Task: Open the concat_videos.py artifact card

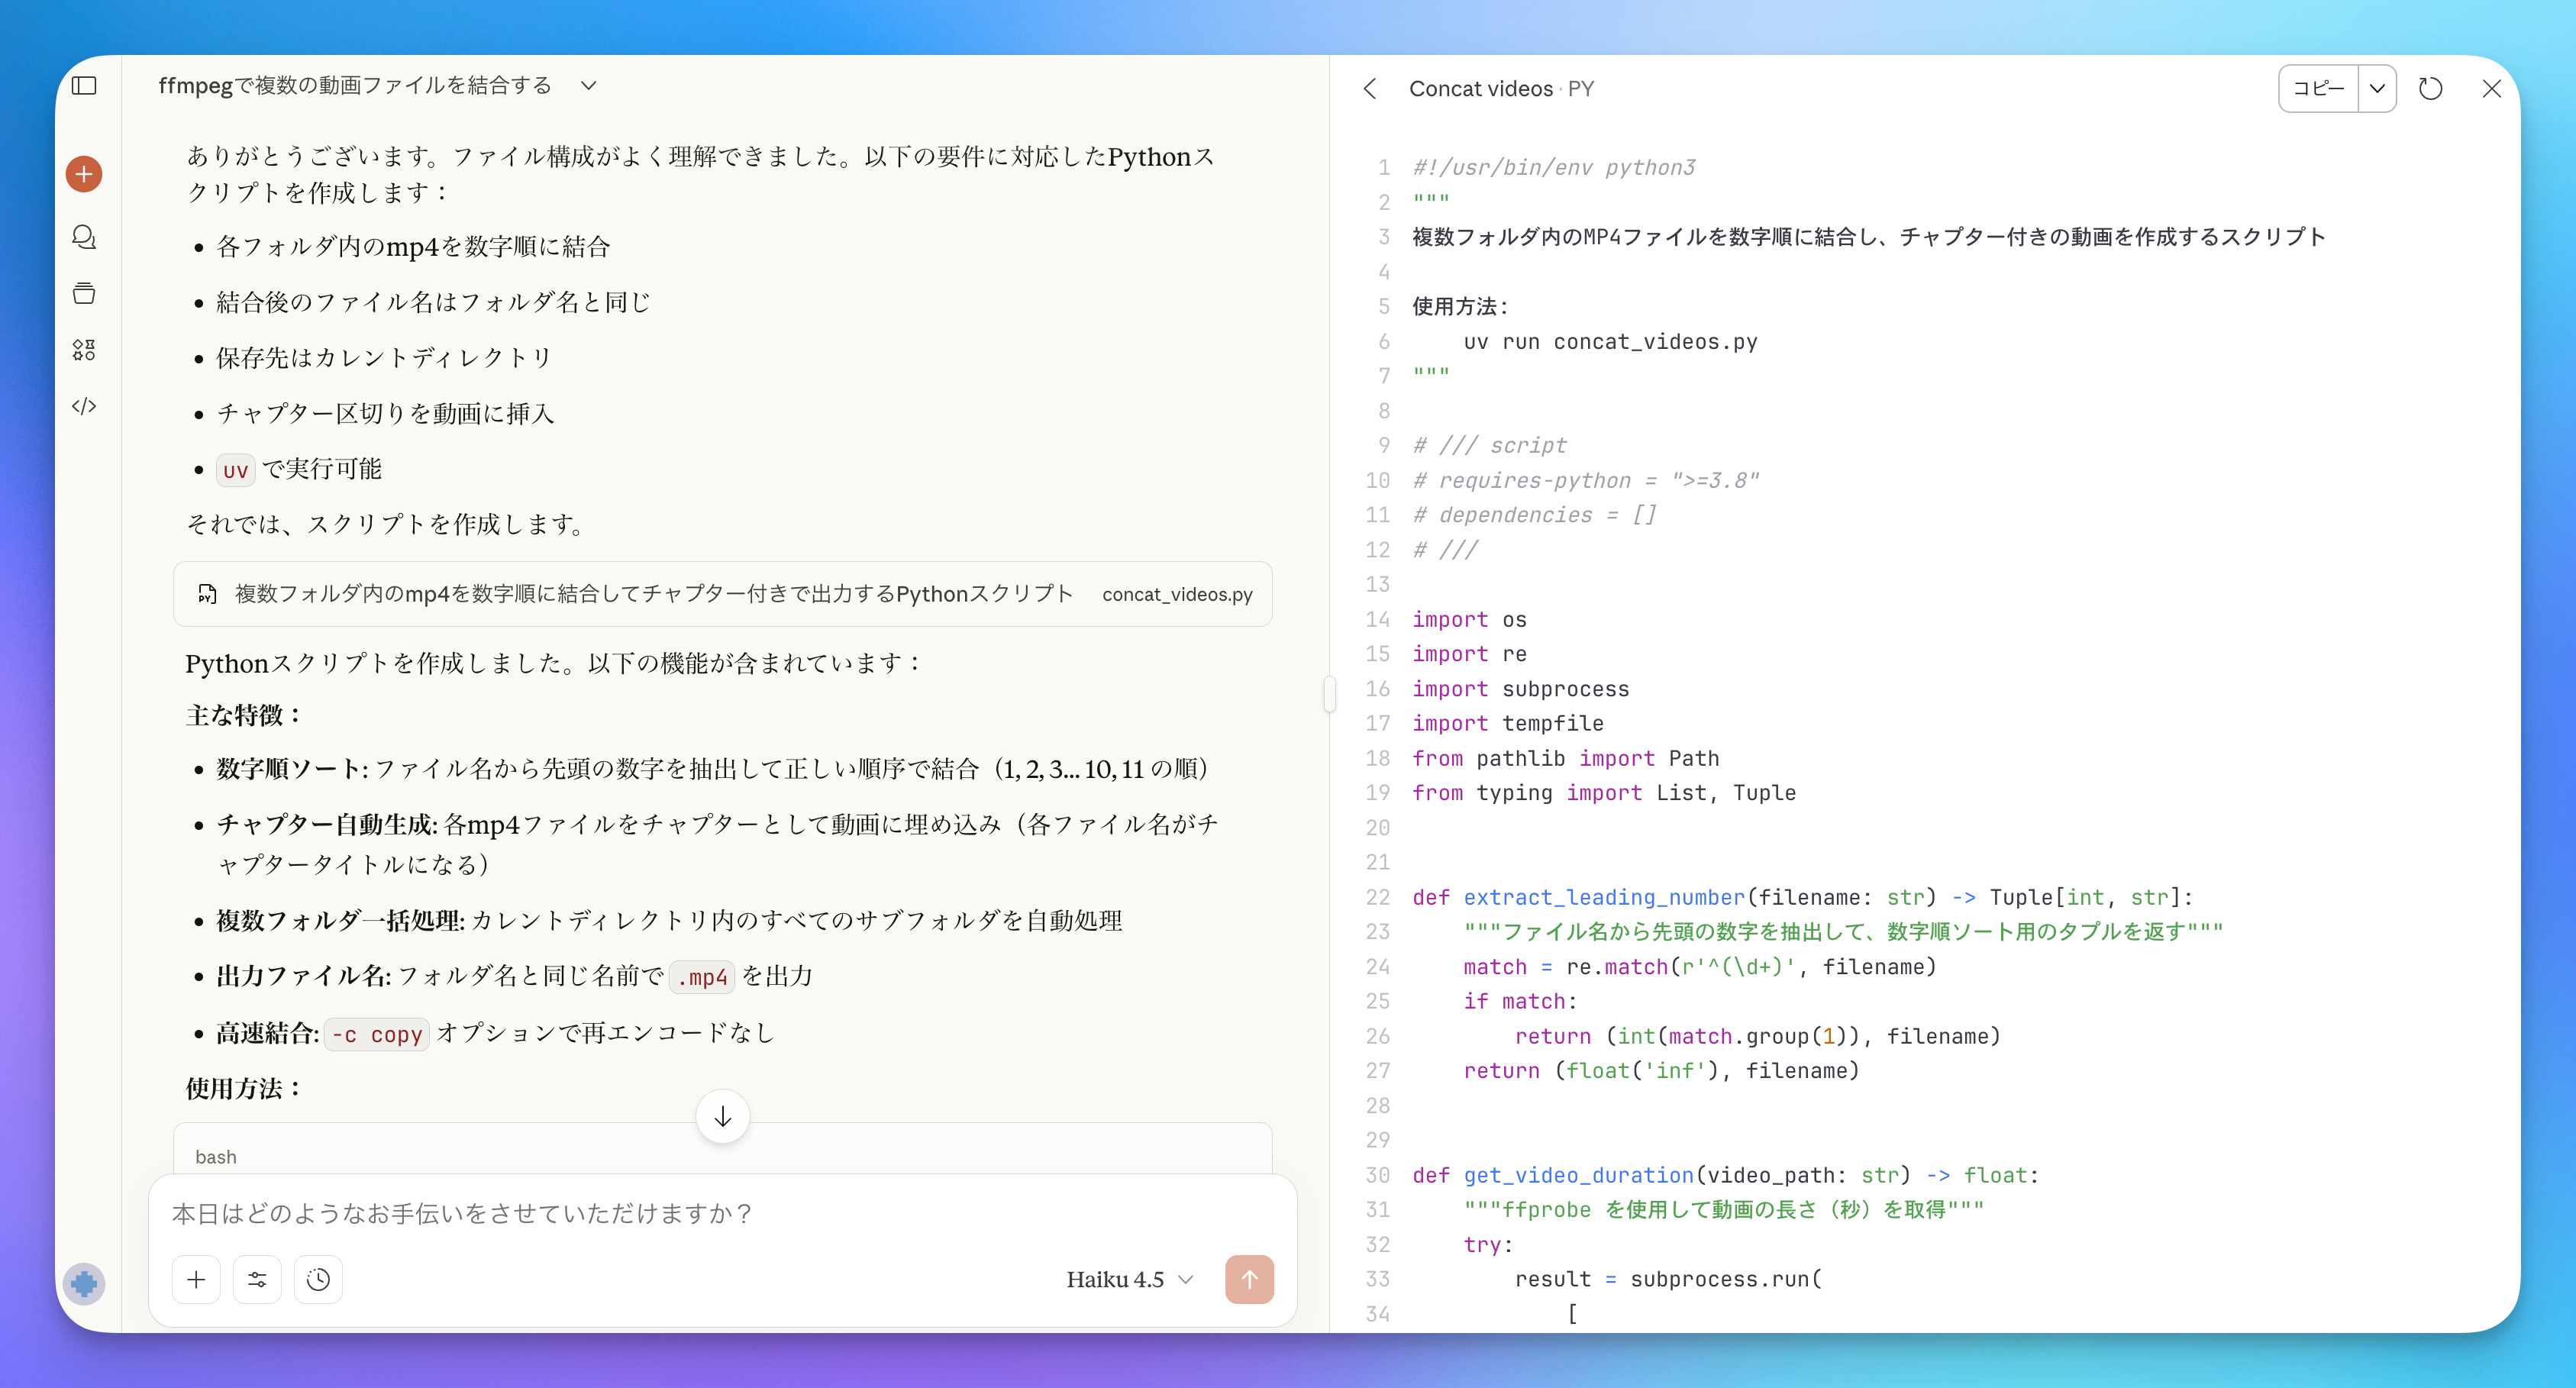Action: click(722, 594)
